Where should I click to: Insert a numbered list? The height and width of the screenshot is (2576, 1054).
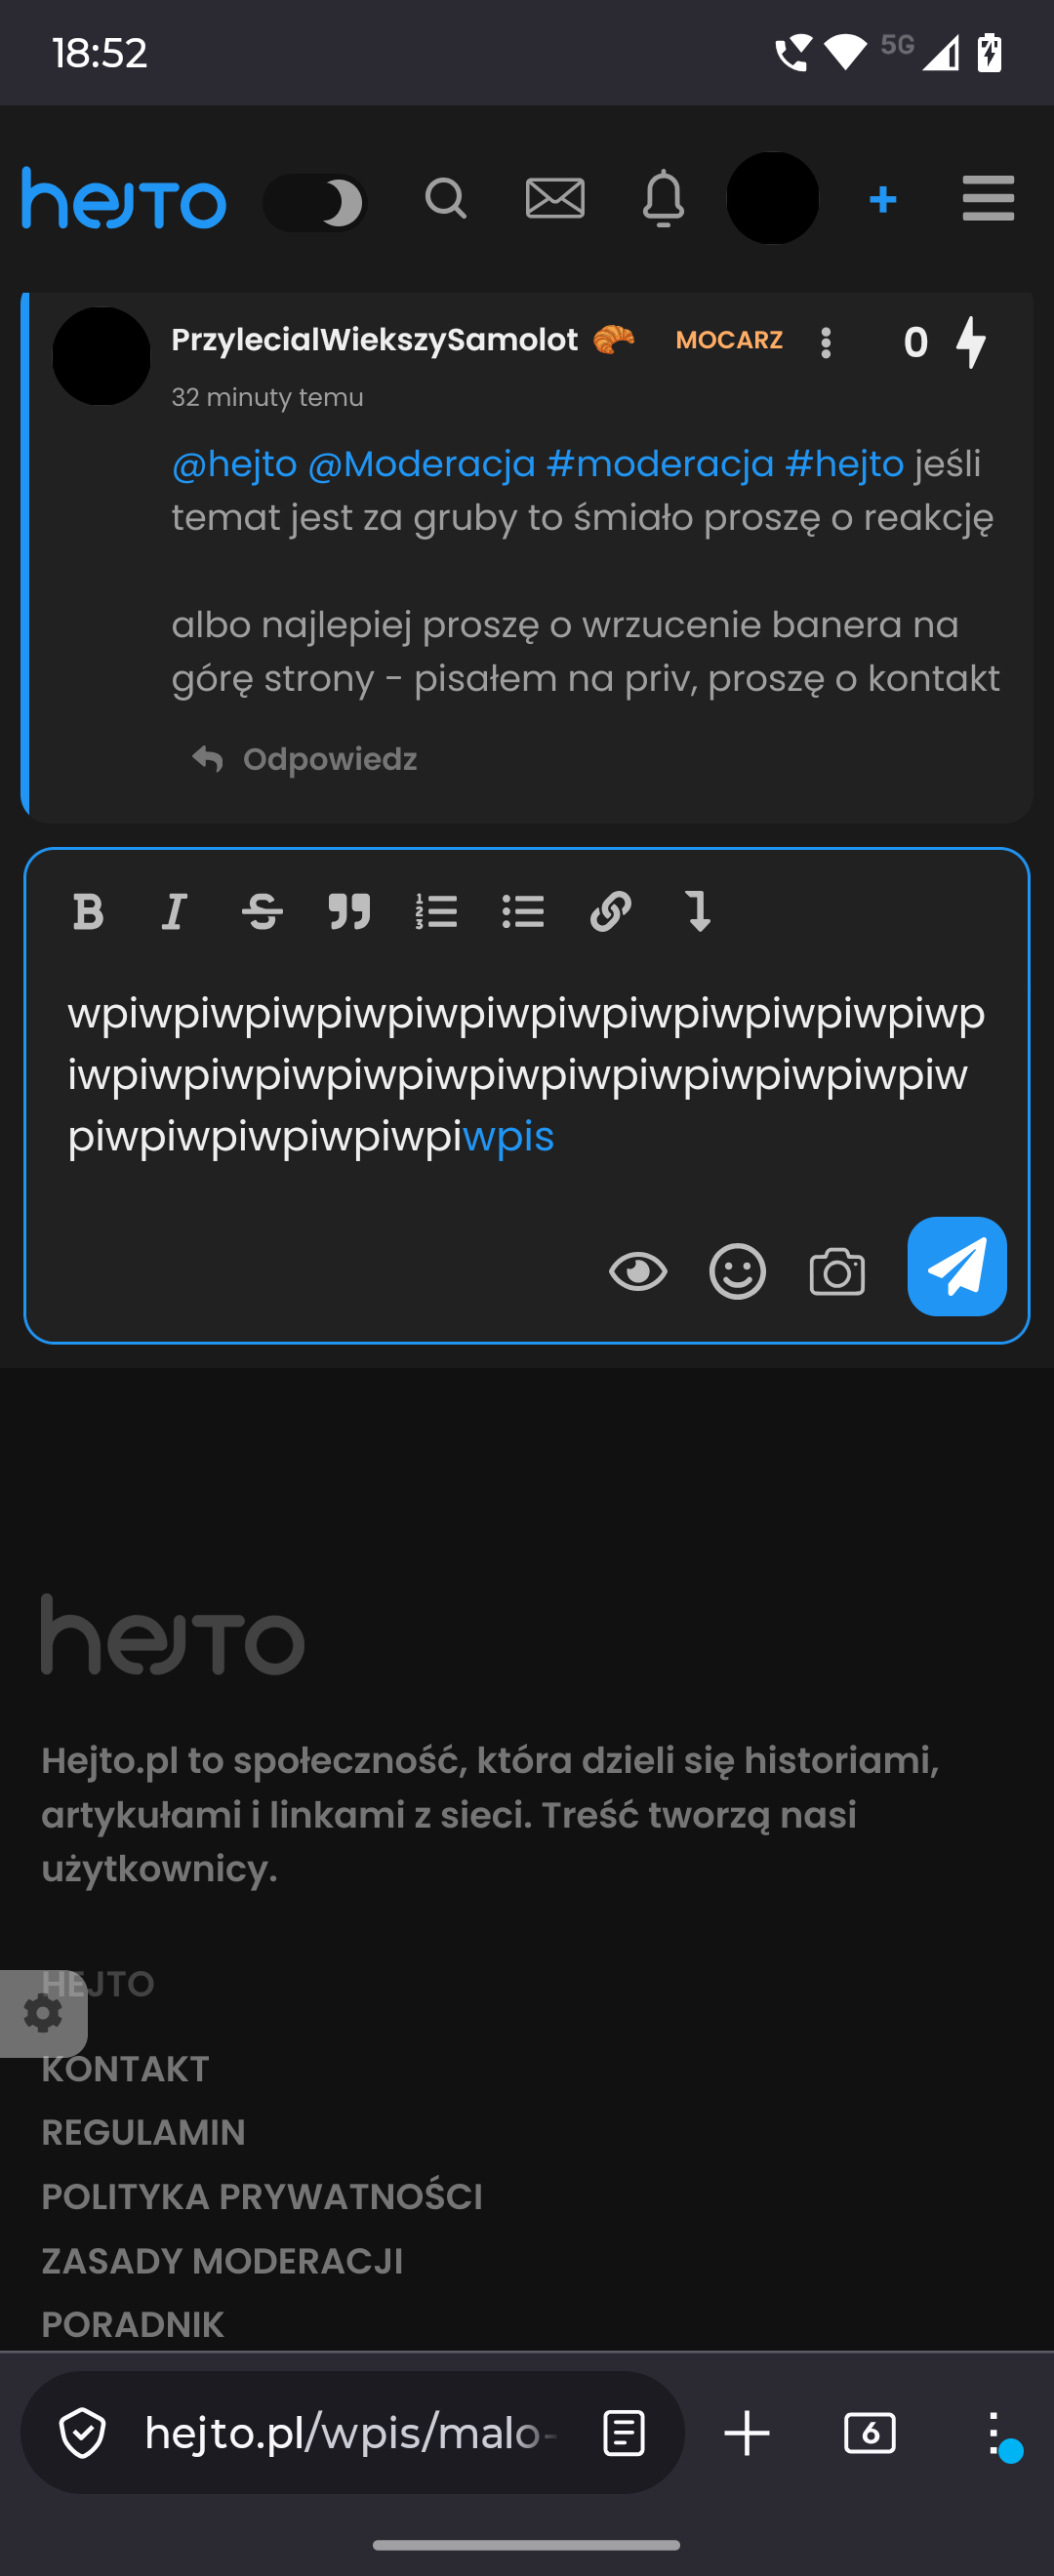click(x=436, y=912)
